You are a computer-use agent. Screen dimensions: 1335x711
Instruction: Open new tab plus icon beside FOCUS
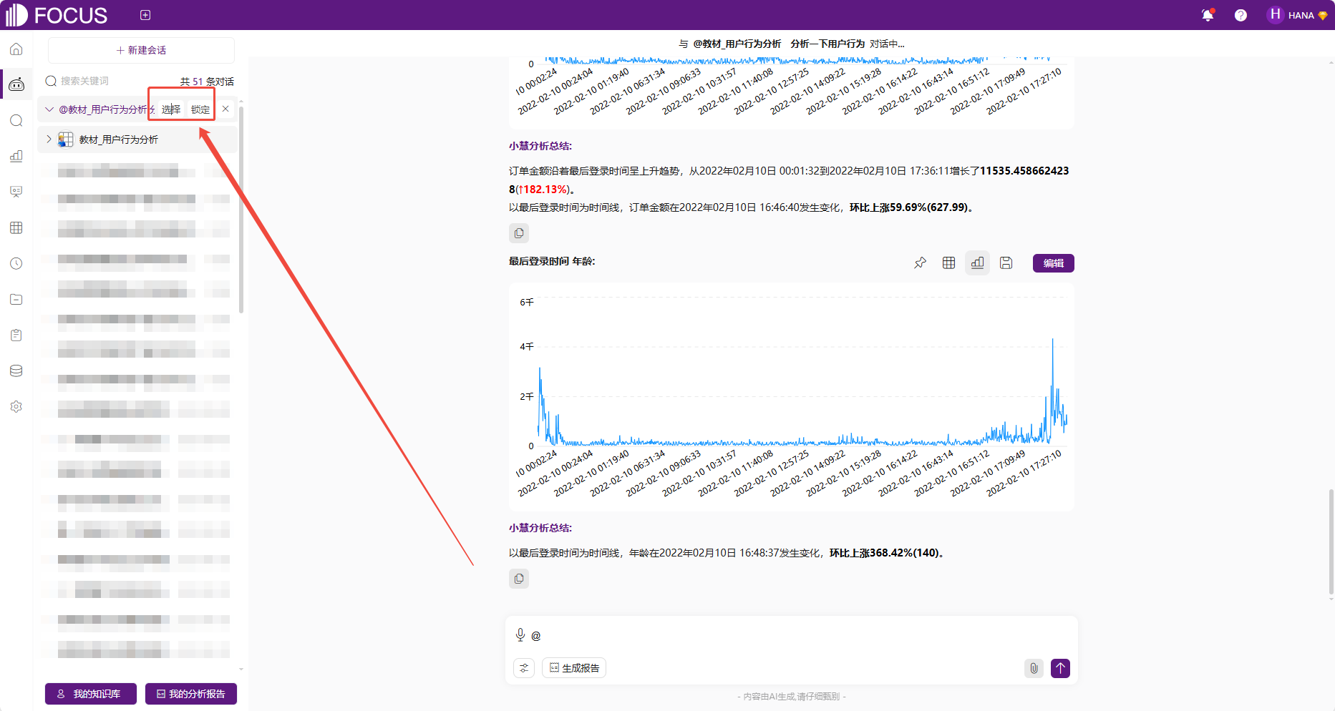pos(145,15)
